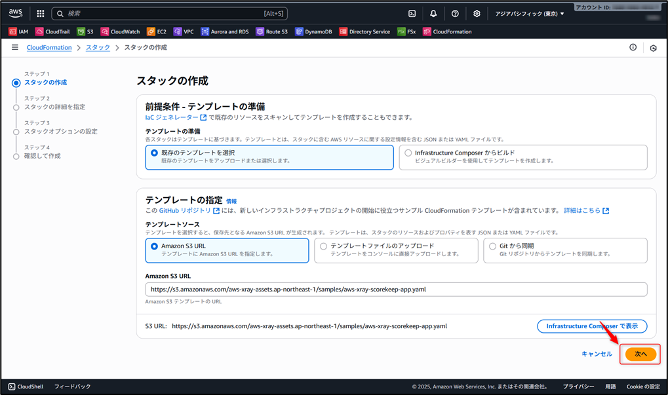This screenshot has height=395, width=668.
Task: Open the AWS services grid menu icon
Action: pos(40,13)
